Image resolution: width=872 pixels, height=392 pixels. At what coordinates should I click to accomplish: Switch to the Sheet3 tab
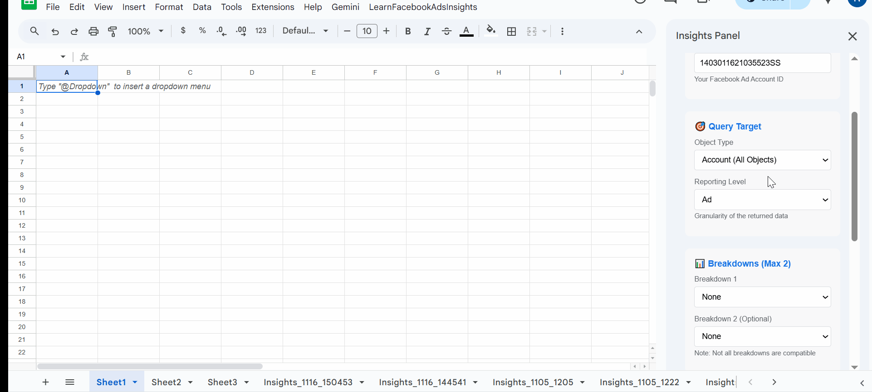[x=222, y=382]
